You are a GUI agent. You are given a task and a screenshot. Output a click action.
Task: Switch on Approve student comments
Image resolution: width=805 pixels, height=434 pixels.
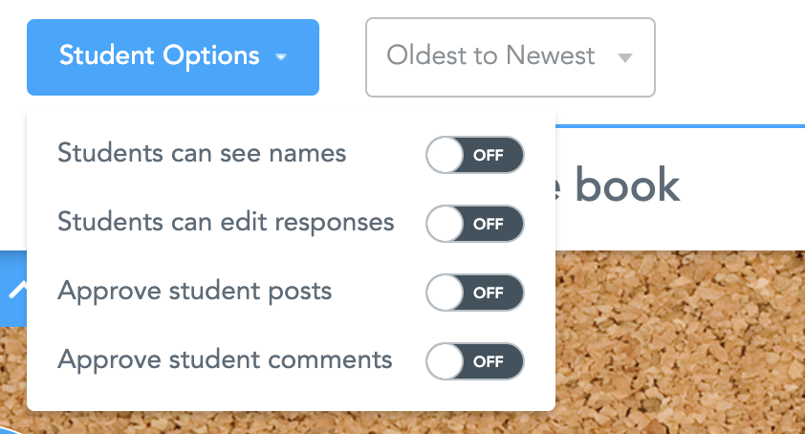pyautogui.click(x=475, y=361)
